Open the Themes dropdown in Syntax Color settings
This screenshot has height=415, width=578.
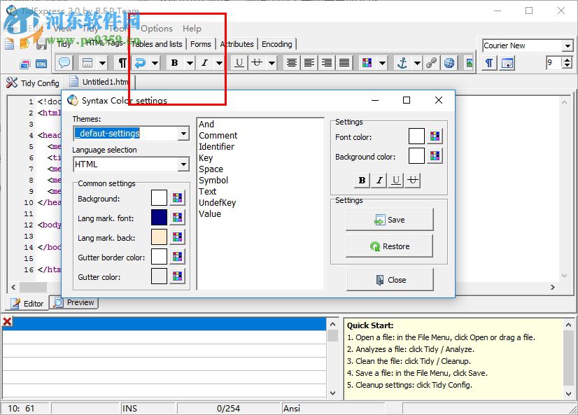click(x=183, y=133)
